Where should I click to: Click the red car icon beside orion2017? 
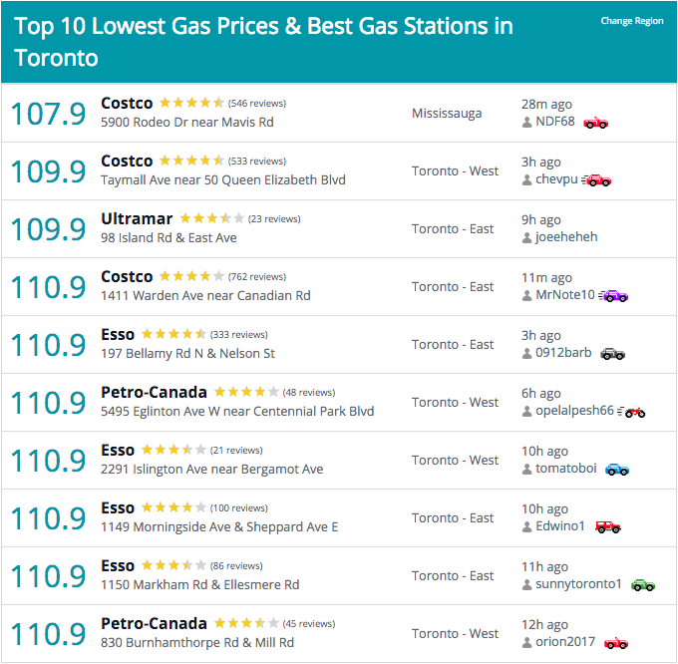[616, 643]
